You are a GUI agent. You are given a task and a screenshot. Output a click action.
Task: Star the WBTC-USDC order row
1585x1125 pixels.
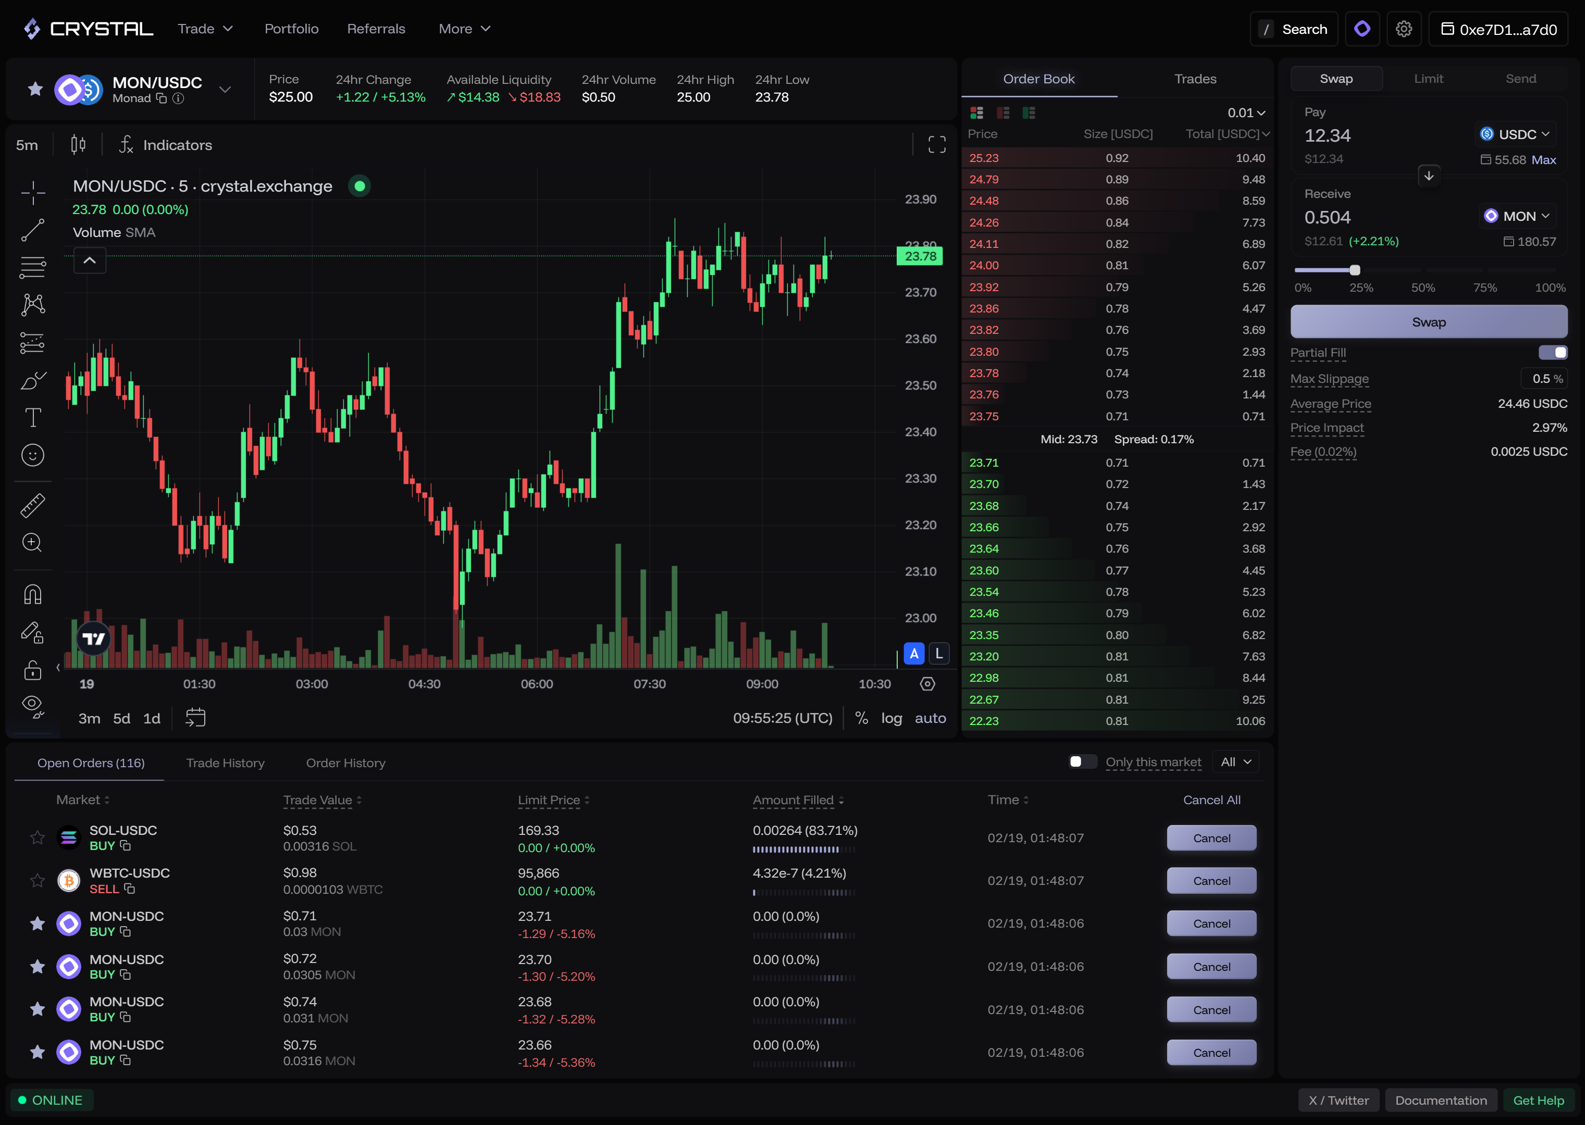(x=38, y=880)
